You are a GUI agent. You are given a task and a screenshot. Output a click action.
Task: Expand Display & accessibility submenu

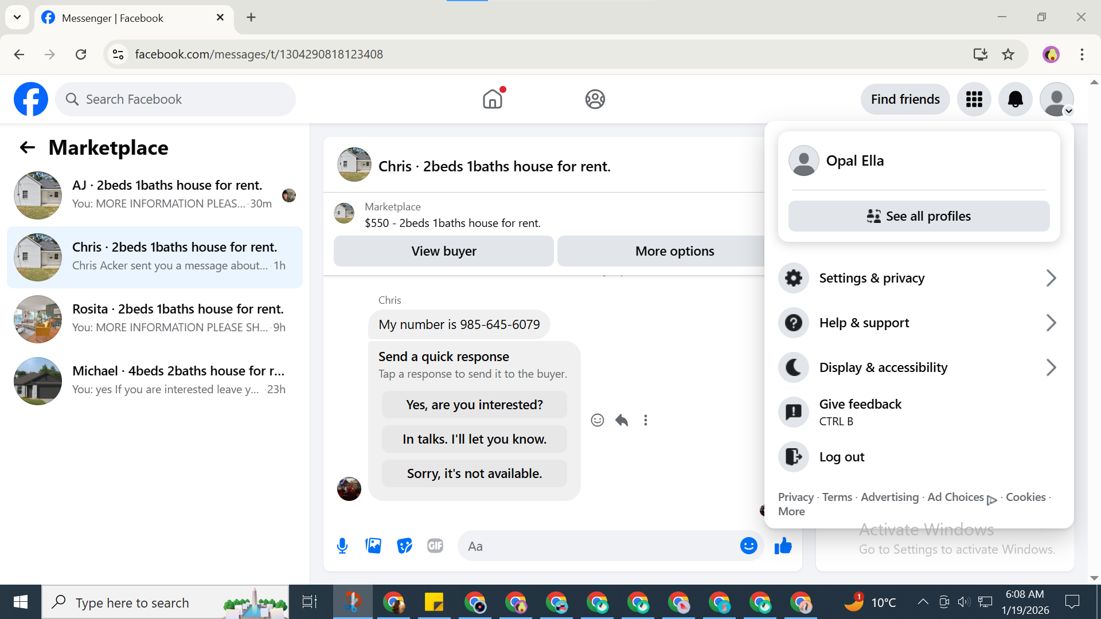919,367
